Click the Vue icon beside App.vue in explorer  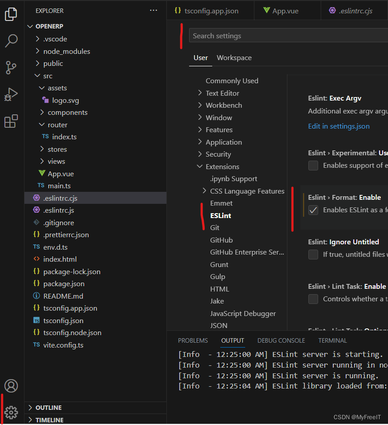point(42,173)
